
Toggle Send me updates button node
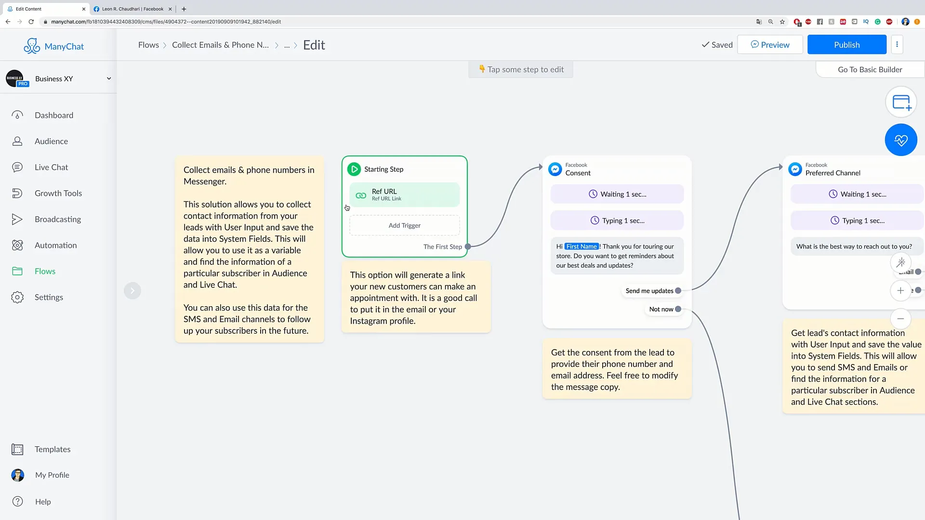coord(677,290)
